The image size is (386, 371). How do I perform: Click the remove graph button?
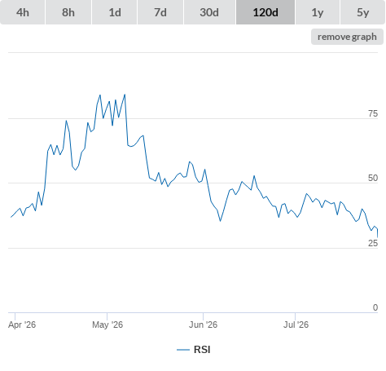tap(347, 37)
